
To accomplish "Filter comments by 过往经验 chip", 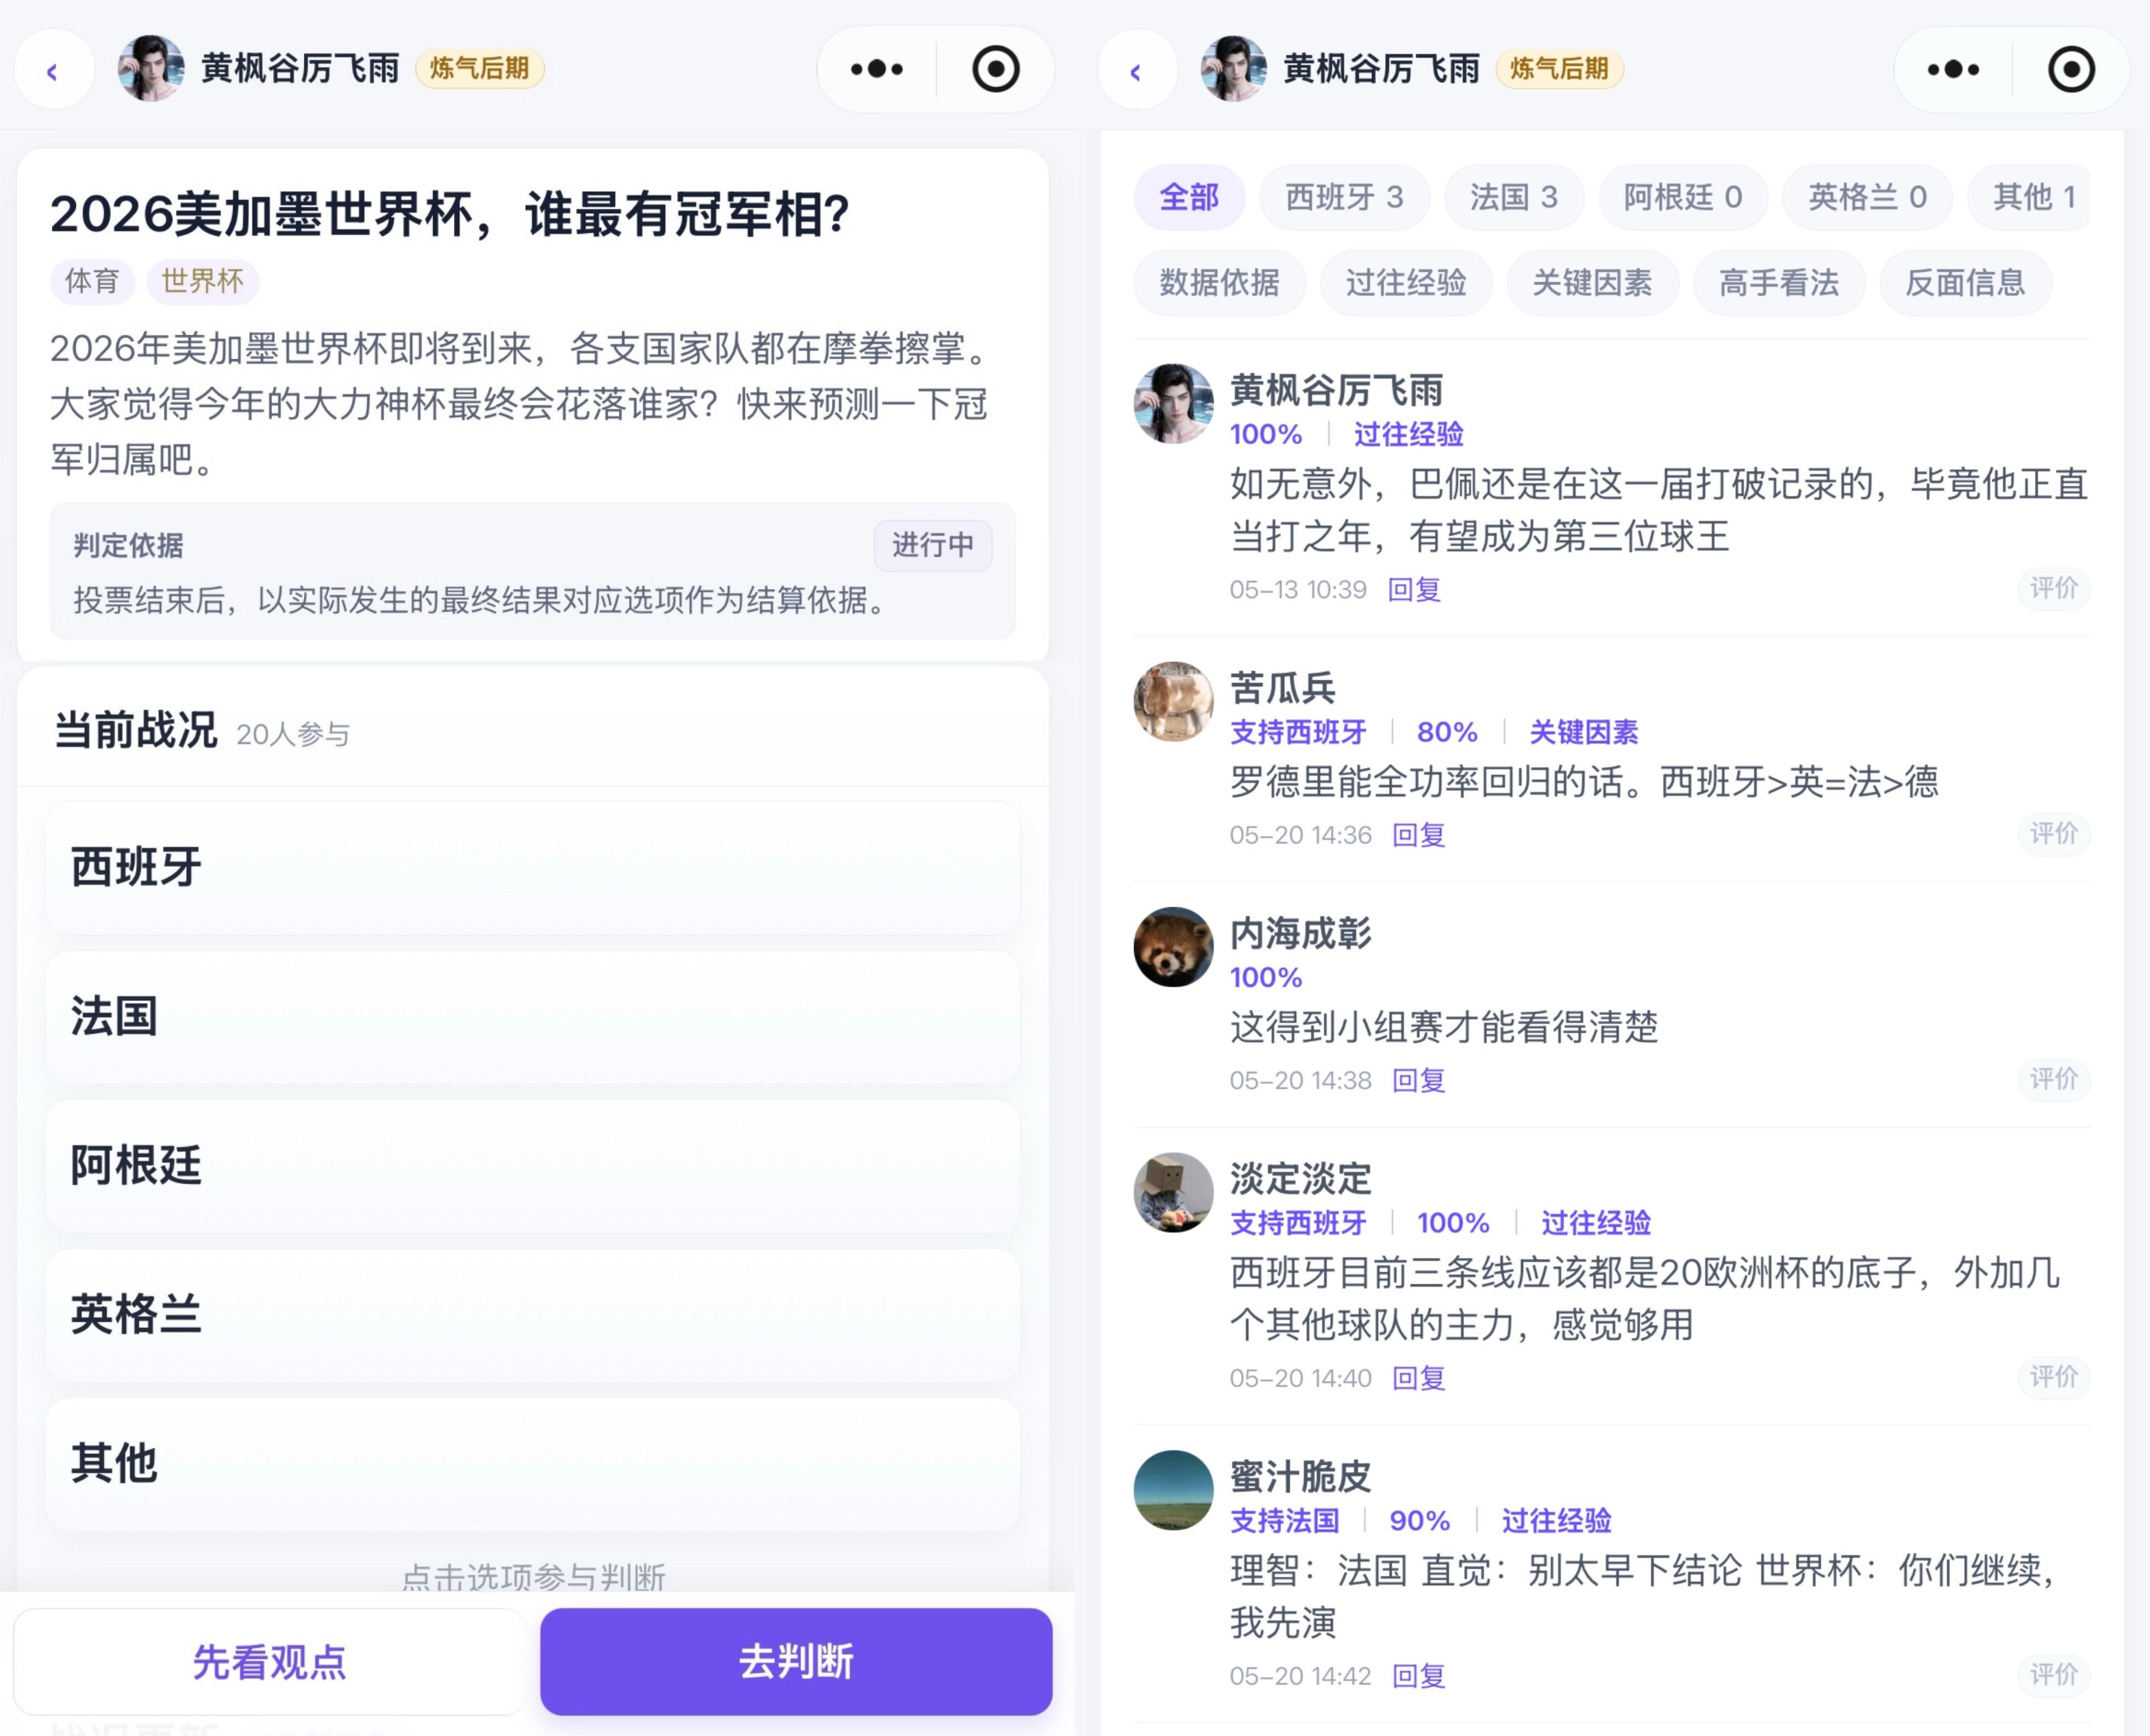I will [x=1406, y=283].
